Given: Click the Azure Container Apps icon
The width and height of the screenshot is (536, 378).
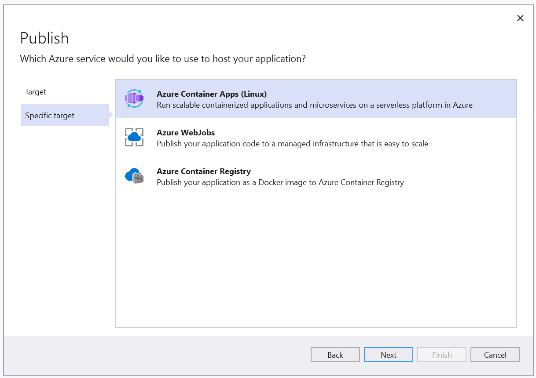Looking at the screenshot, I should pyautogui.click(x=134, y=98).
